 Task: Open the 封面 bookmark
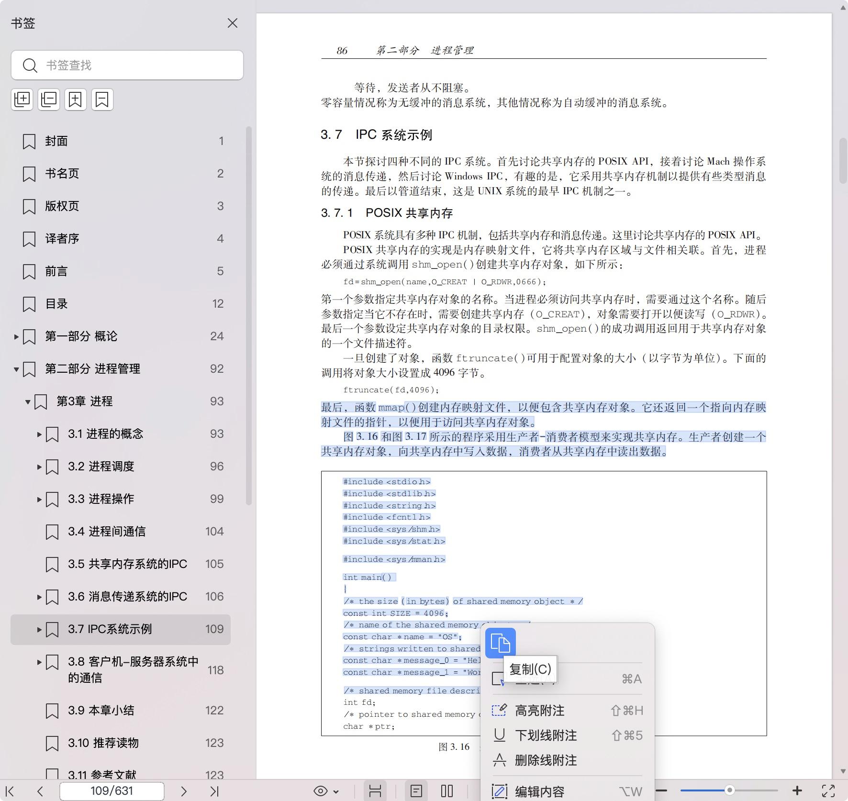tap(56, 141)
